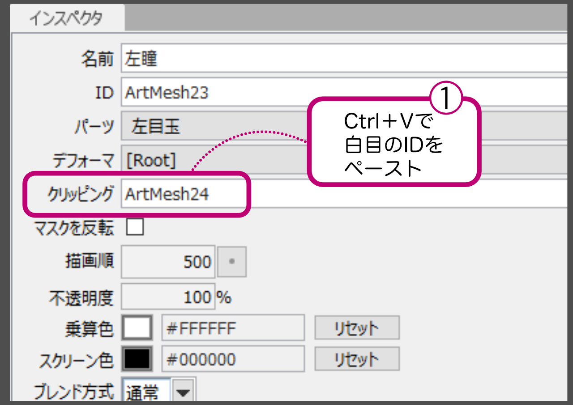Reset the スクリーン色 with its リセット button
This screenshot has height=405, width=573.
(x=357, y=359)
